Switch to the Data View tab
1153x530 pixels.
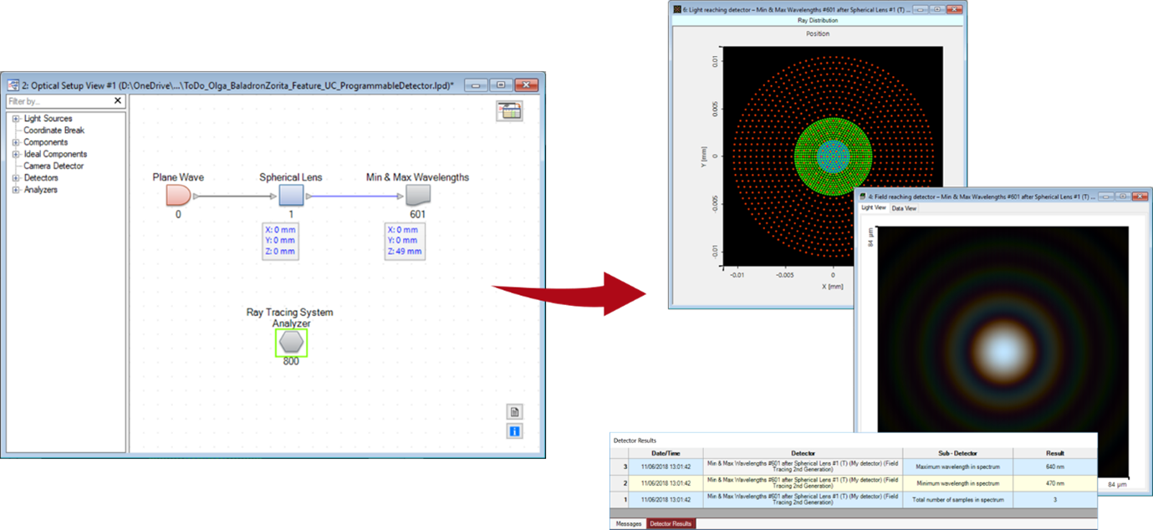tap(903, 208)
